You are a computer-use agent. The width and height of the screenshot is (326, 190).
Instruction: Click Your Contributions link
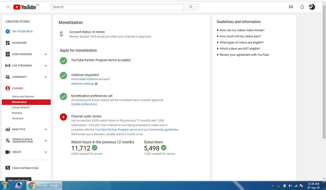coord(25,168)
